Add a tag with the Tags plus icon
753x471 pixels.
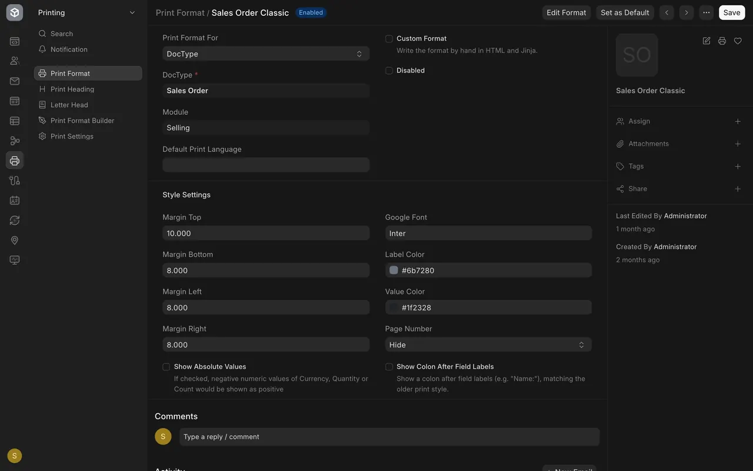pos(738,167)
